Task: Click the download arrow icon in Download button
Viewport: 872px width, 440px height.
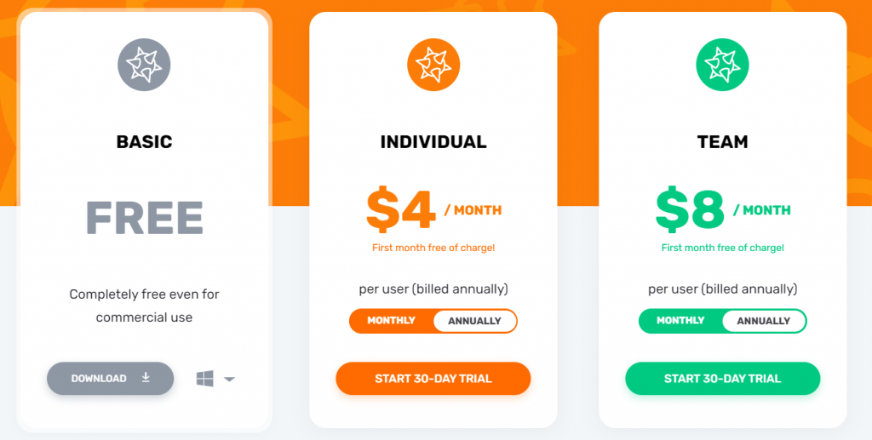Action: click(x=146, y=378)
